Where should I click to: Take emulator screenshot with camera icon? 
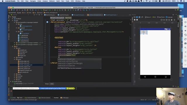pyautogui.click(x=185, y=43)
